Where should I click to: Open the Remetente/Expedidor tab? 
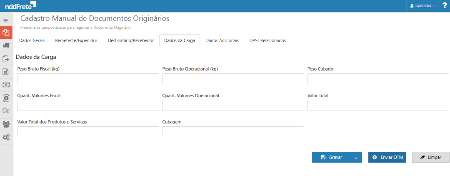point(76,40)
